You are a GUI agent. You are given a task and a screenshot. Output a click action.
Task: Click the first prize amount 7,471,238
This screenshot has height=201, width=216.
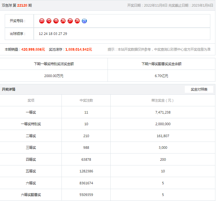click(x=163, y=112)
